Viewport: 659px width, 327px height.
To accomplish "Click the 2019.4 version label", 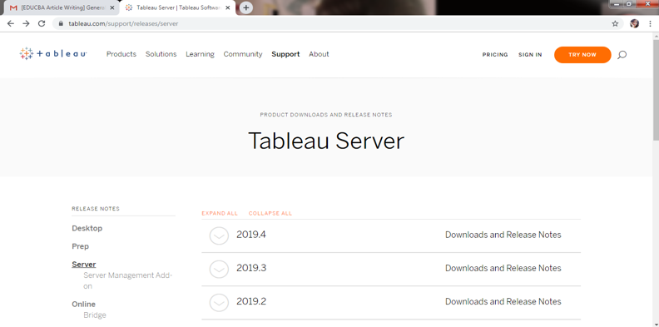I will 251,235.
